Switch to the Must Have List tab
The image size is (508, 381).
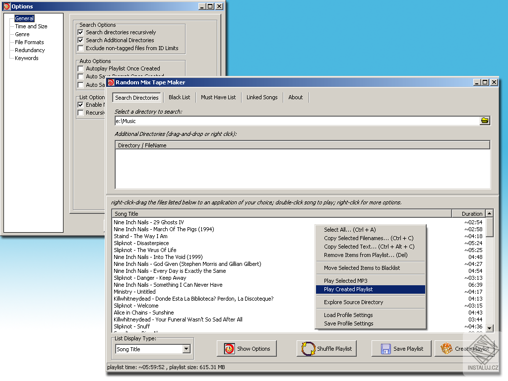coord(218,97)
